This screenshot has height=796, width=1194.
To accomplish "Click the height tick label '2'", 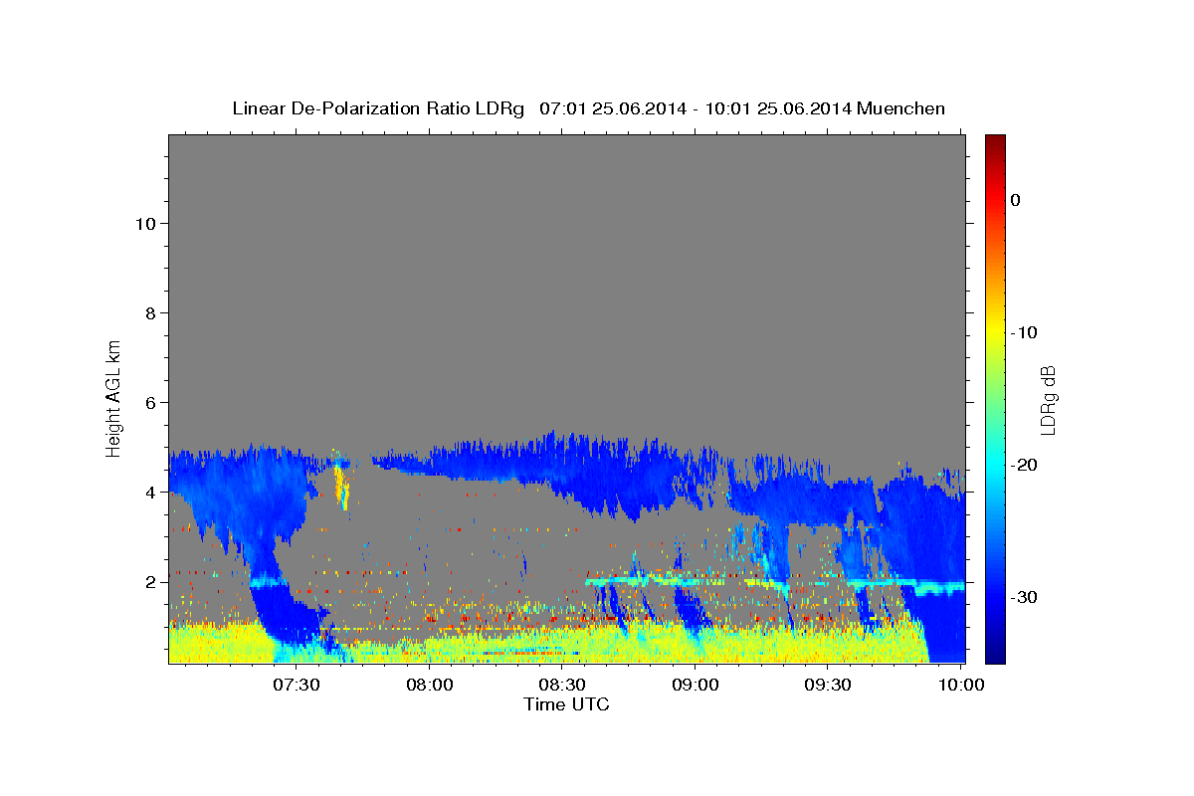I will pos(150,582).
